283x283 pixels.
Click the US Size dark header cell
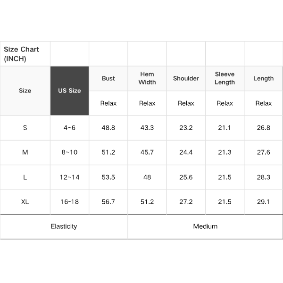click(69, 91)
